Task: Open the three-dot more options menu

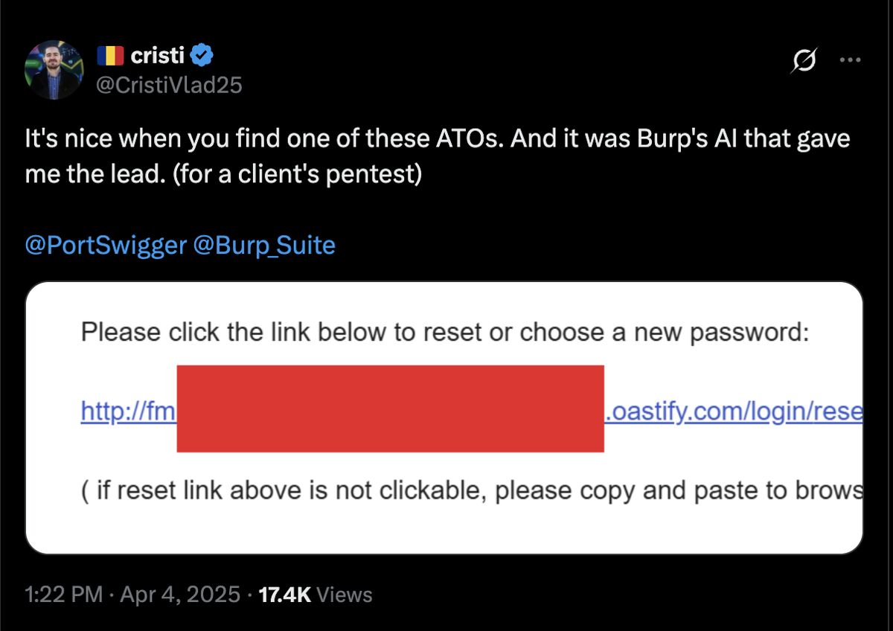Action: tap(850, 60)
